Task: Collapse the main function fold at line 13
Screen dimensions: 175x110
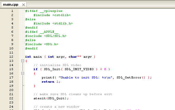Action: [23, 61]
